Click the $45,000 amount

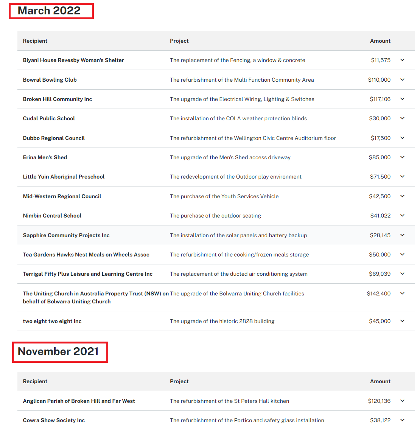[380, 321]
